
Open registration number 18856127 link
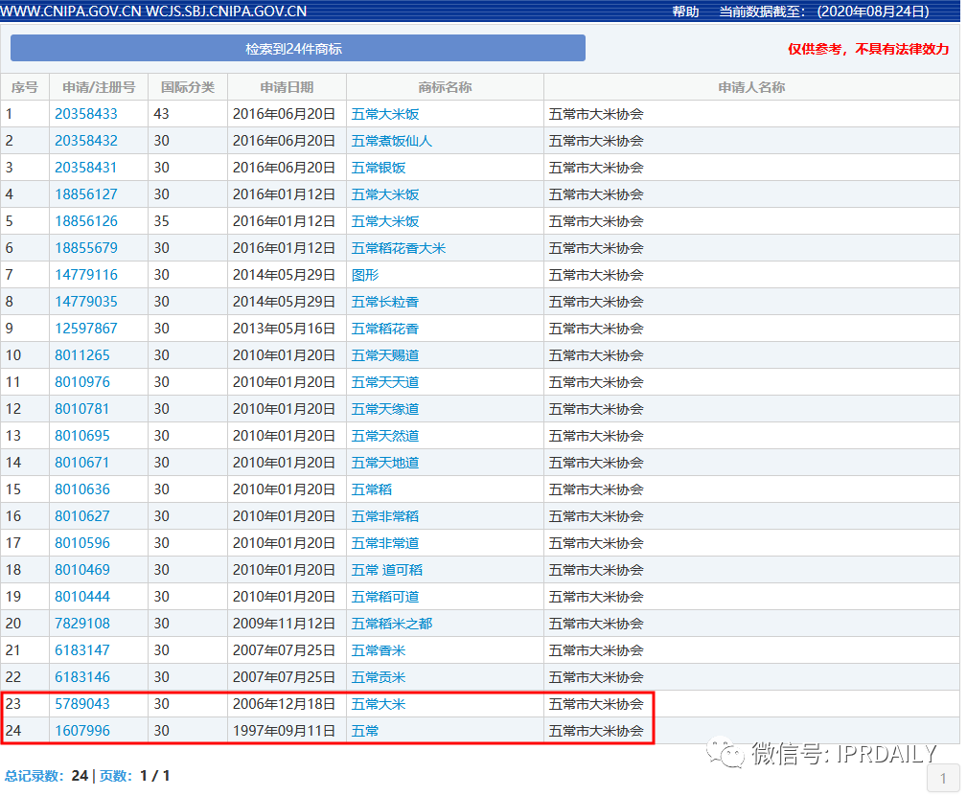(x=85, y=194)
